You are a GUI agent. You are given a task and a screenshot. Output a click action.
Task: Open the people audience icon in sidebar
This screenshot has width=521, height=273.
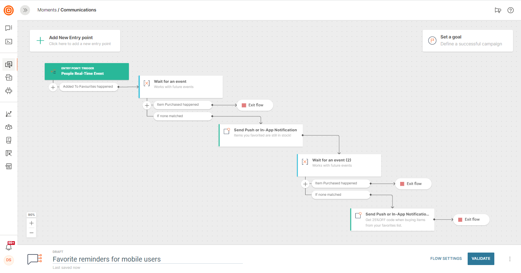pos(9,127)
